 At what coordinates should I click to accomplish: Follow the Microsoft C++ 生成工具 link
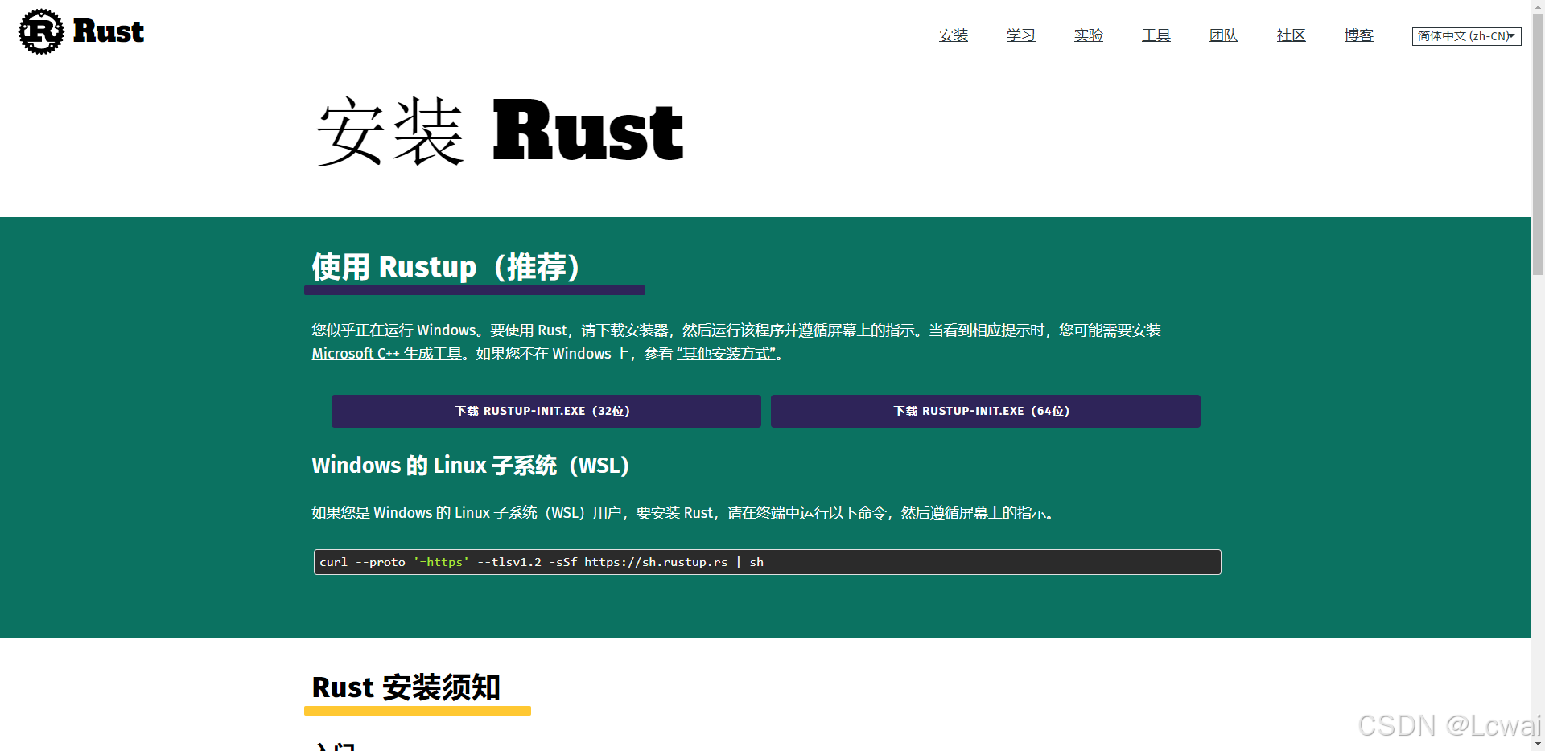coord(387,354)
